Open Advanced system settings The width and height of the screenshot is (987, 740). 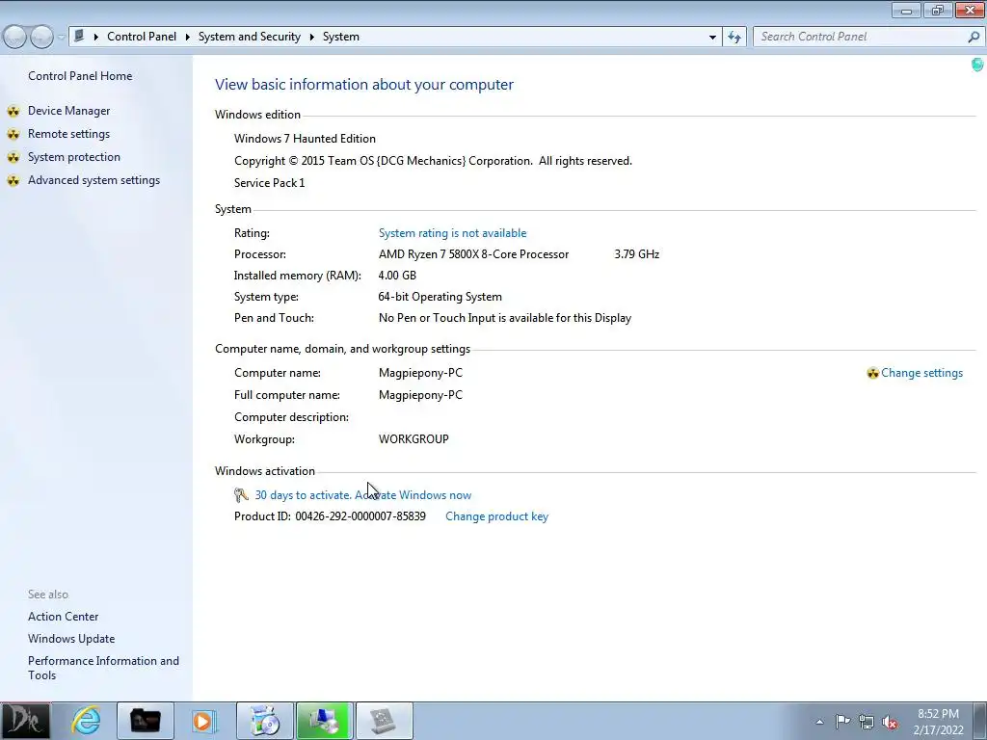pos(93,180)
